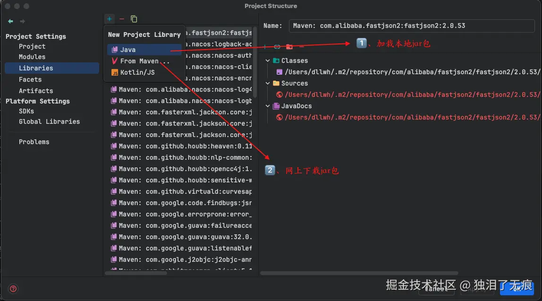The height and width of the screenshot is (301, 542).
Task: Choose From Maven... in the popup
Action: [x=144, y=61]
